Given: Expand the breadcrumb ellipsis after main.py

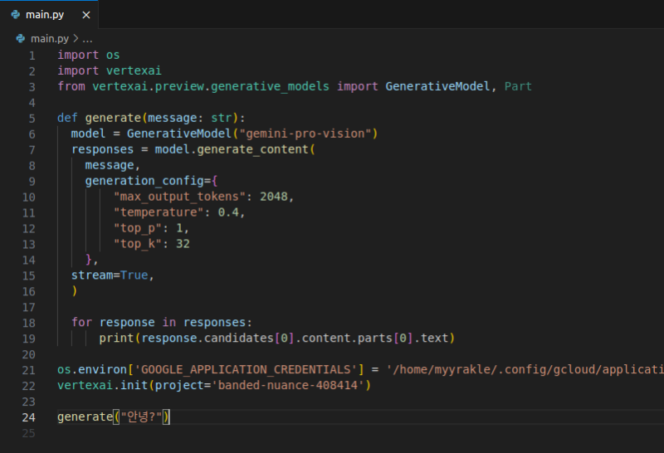Looking at the screenshot, I should [88, 38].
